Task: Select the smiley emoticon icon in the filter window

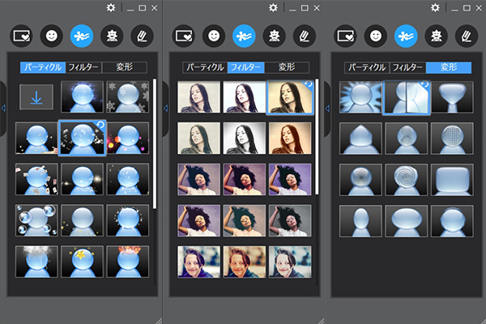Action: tap(213, 36)
